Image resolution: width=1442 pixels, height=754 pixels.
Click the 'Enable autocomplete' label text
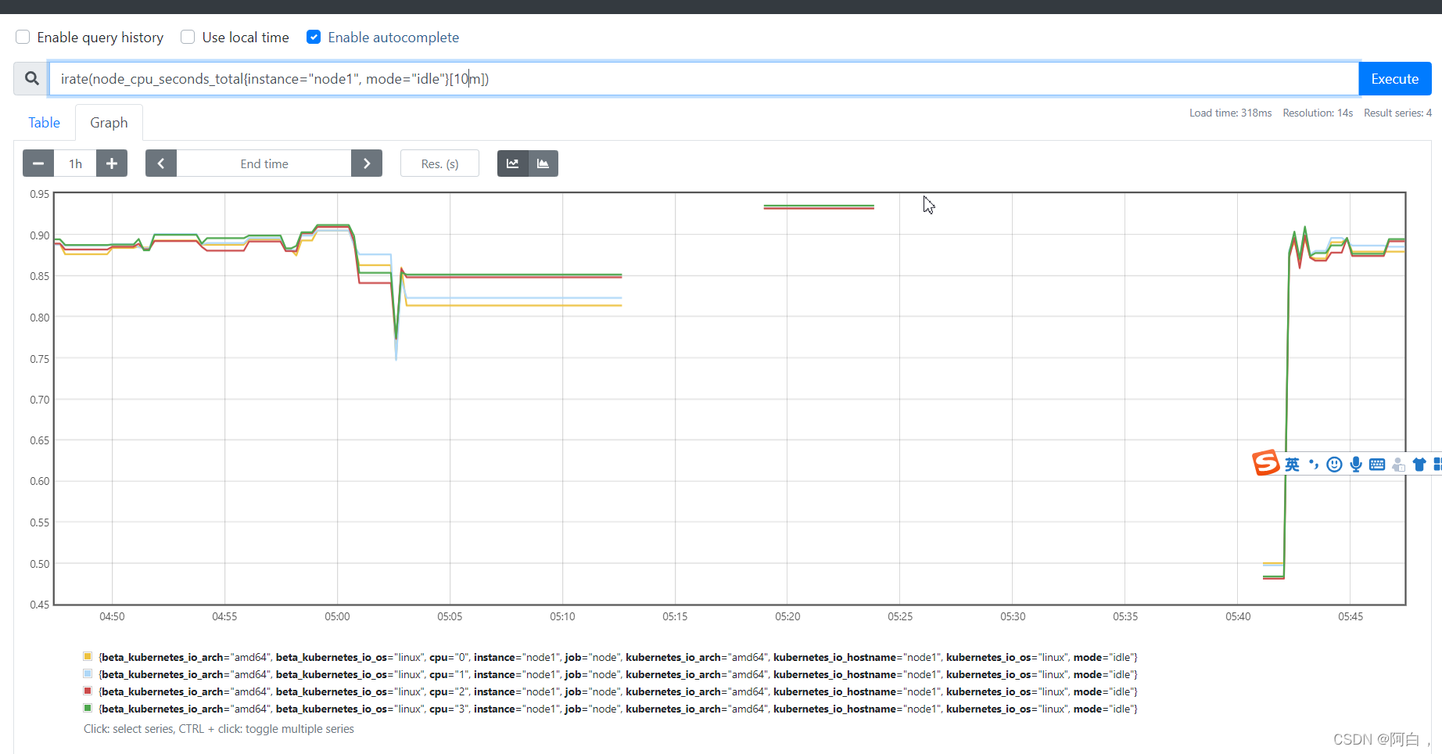coord(393,37)
